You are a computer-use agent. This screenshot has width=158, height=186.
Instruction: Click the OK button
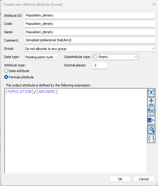[x=120, y=179]
